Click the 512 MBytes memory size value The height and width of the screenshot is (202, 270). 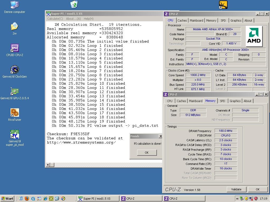click(x=193, y=115)
